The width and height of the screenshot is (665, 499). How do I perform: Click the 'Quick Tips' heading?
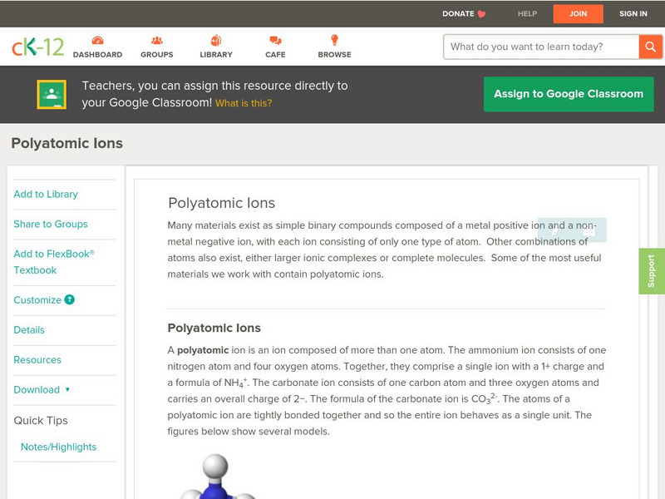click(x=41, y=421)
